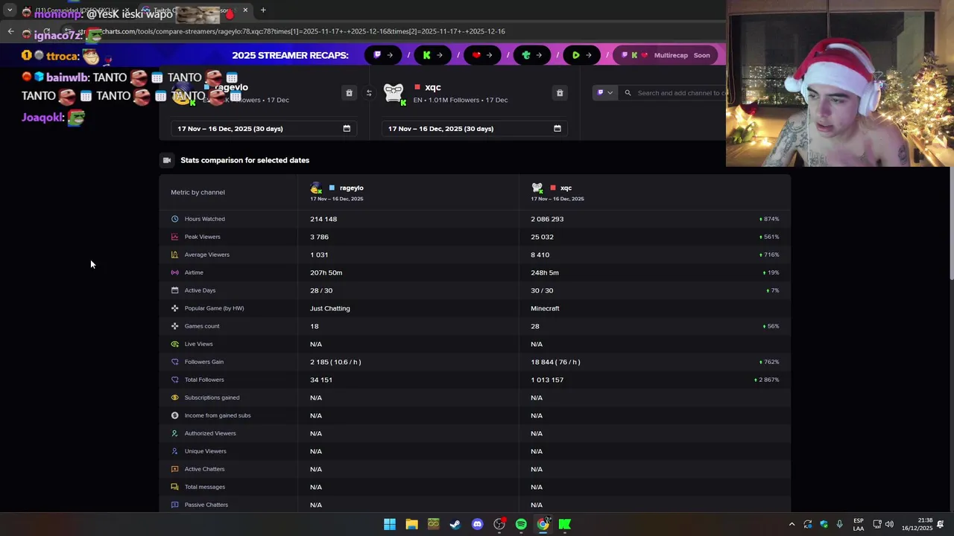The width and height of the screenshot is (954, 536).
Task: Close the active browser tab
Action: tap(245, 10)
